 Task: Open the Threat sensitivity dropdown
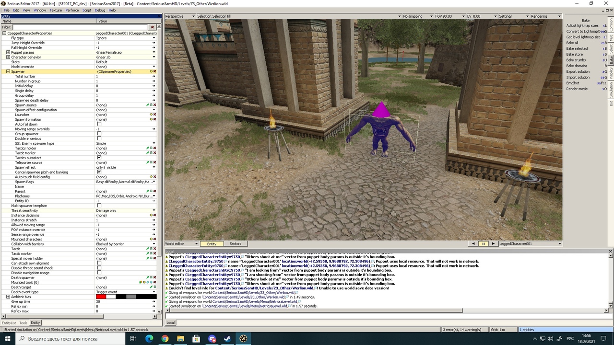tap(154, 210)
